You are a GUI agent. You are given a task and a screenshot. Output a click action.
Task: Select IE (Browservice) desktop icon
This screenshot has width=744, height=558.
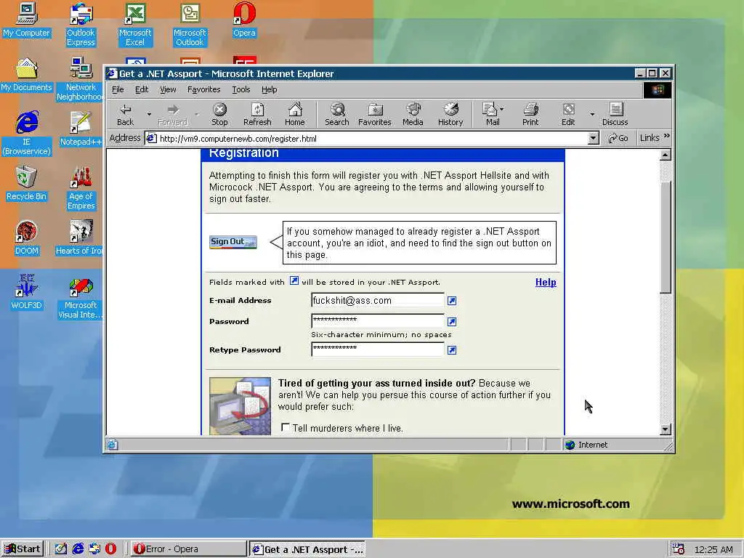[26, 134]
